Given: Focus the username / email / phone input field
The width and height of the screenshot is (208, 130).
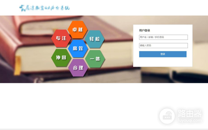Looking at the screenshot, I should coord(163,37).
